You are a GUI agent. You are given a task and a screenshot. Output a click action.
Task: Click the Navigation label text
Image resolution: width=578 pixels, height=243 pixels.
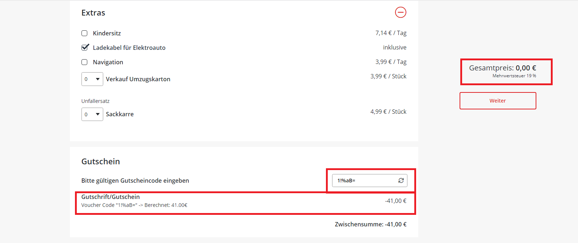pos(108,62)
